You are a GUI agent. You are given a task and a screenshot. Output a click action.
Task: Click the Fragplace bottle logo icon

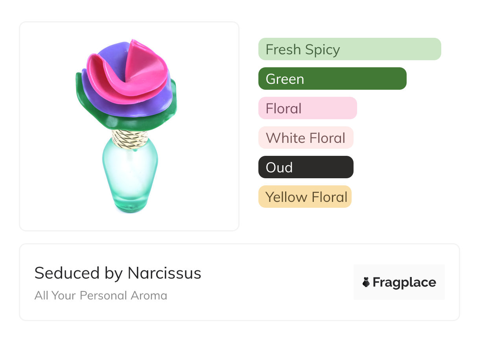(366, 282)
